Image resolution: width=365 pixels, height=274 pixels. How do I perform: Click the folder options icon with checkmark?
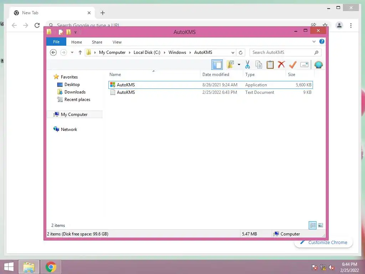pyautogui.click(x=230, y=64)
